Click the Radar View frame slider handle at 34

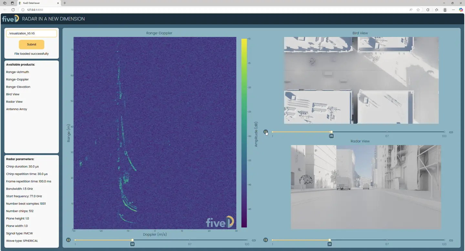(x=329, y=240)
